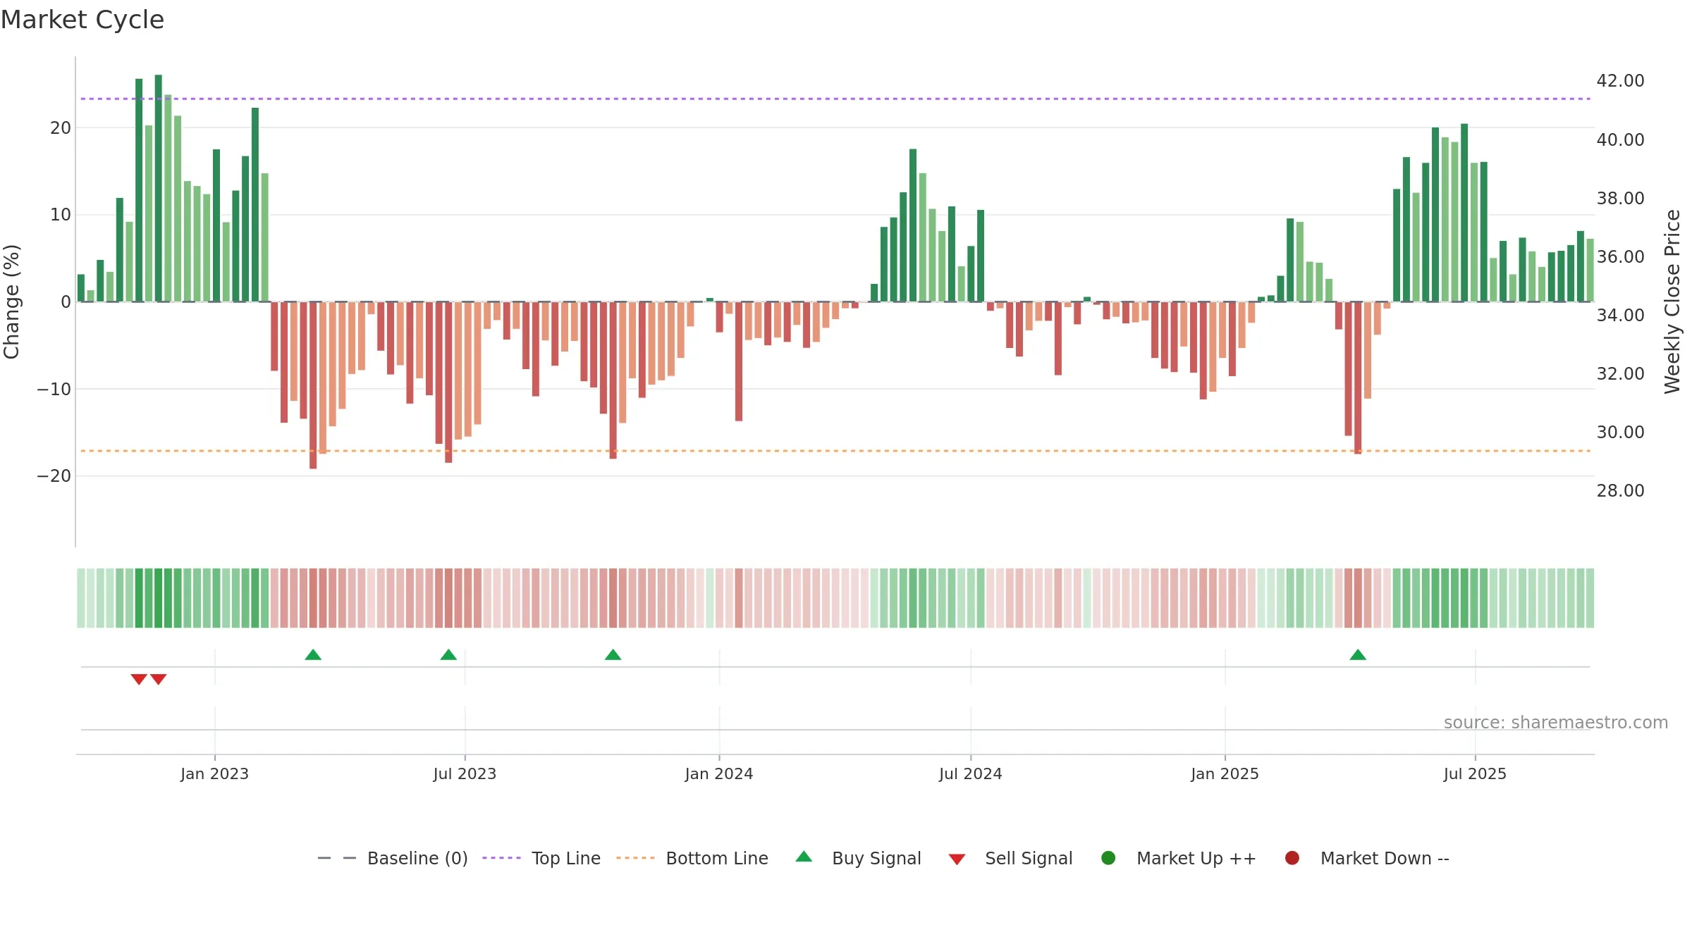Click the Market Up ++ green circle icon
The image size is (1692, 951).
pos(1108,858)
